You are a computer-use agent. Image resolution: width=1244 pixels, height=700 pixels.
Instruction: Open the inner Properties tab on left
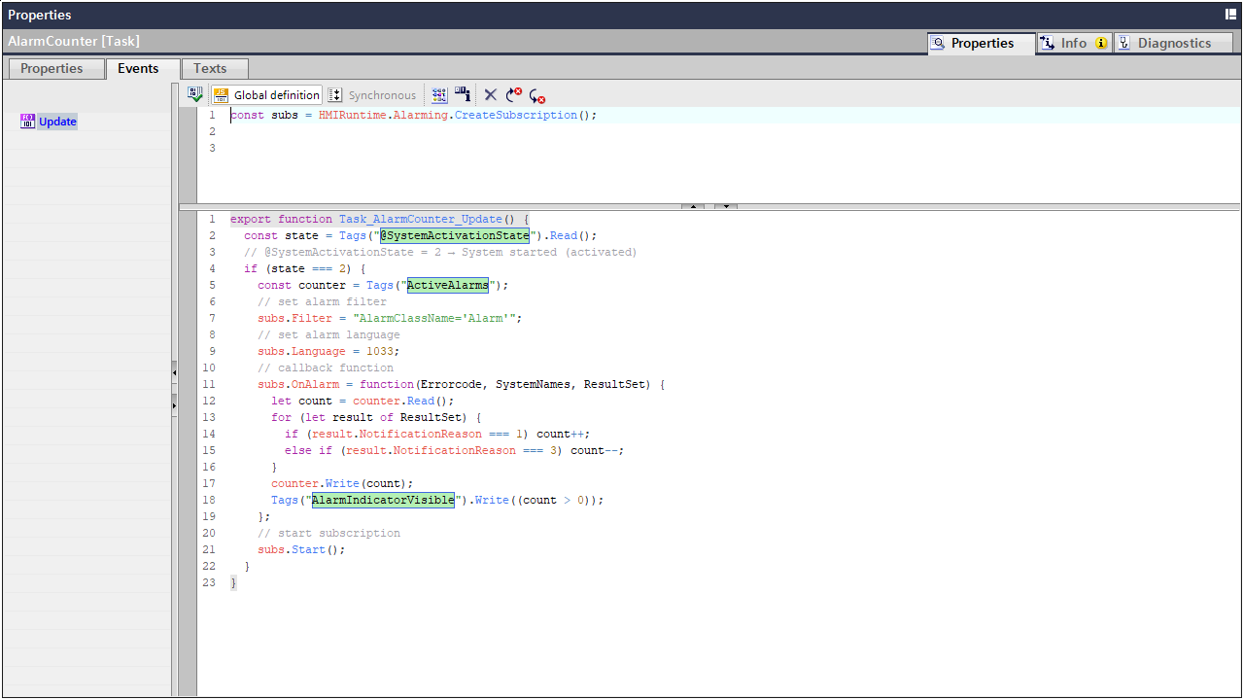pyautogui.click(x=52, y=68)
